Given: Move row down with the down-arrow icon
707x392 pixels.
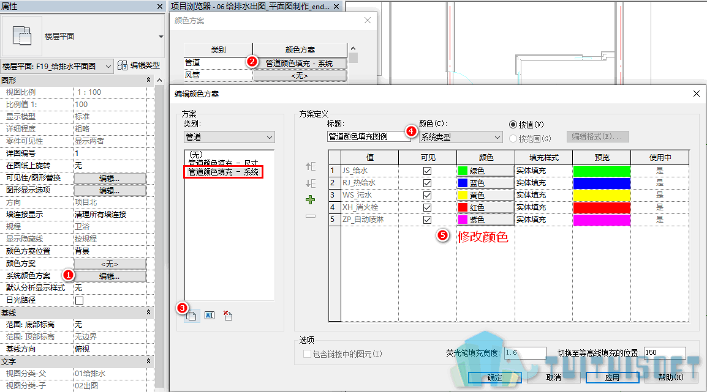Looking at the screenshot, I should coord(310,183).
